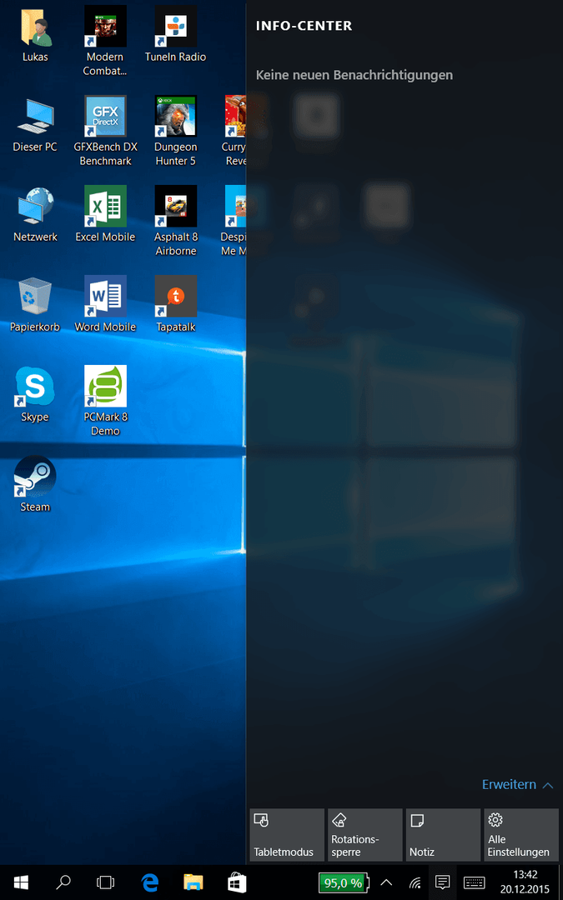Screen dimensions: 563x900
Task: Open the Wi-Fi network tray icon
Action: (x=415, y=882)
